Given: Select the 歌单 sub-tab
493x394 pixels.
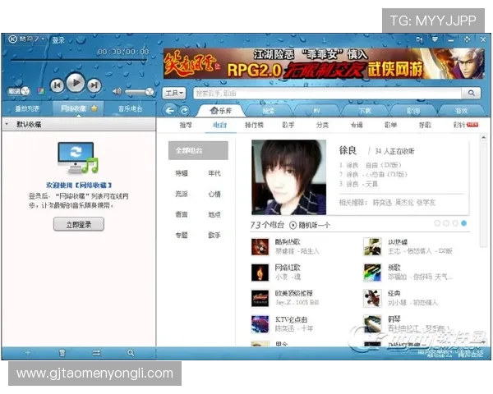Looking at the screenshot, I should coord(391,125).
